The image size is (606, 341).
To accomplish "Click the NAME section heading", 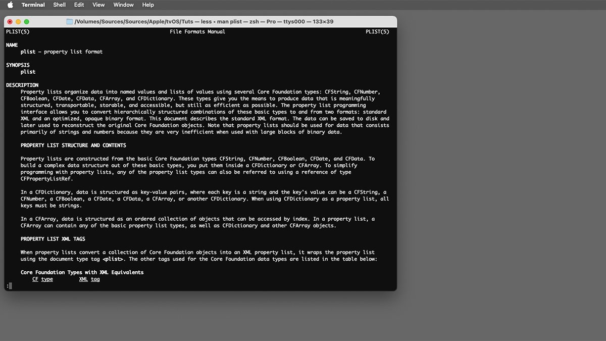I will coord(12,45).
